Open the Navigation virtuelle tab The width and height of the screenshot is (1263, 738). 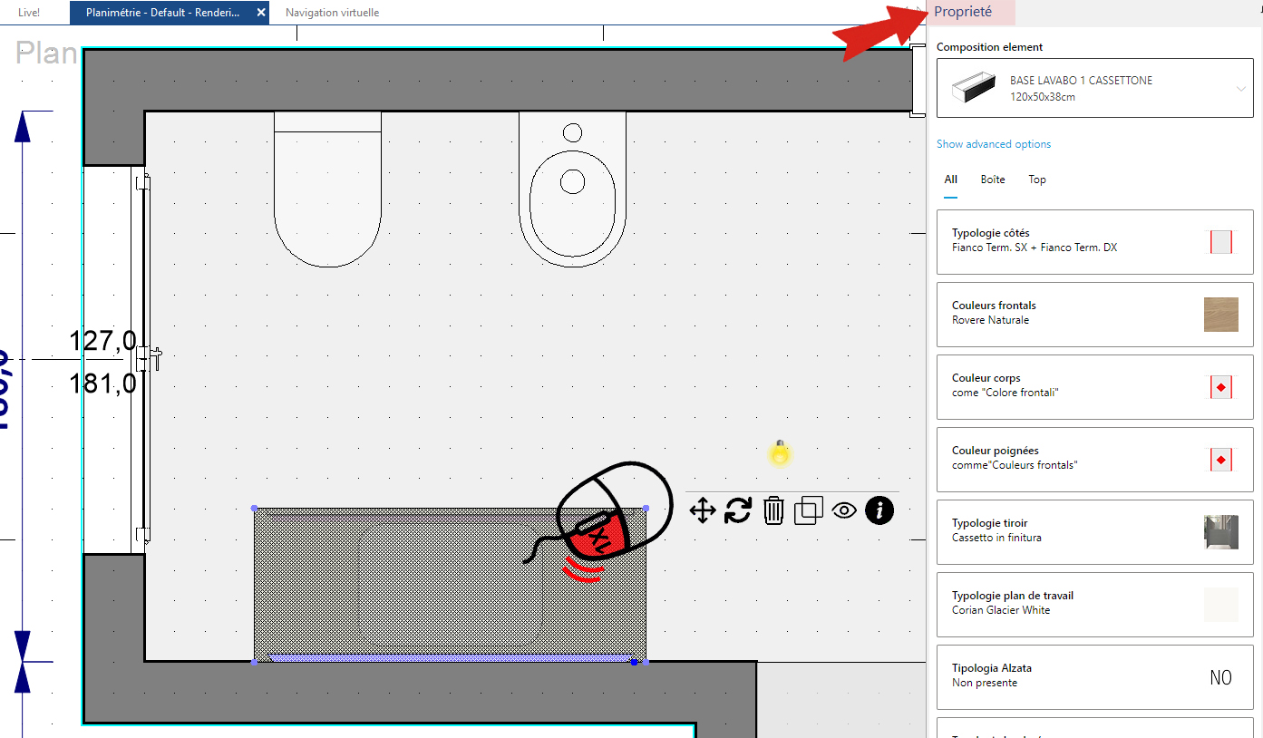point(332,13)
